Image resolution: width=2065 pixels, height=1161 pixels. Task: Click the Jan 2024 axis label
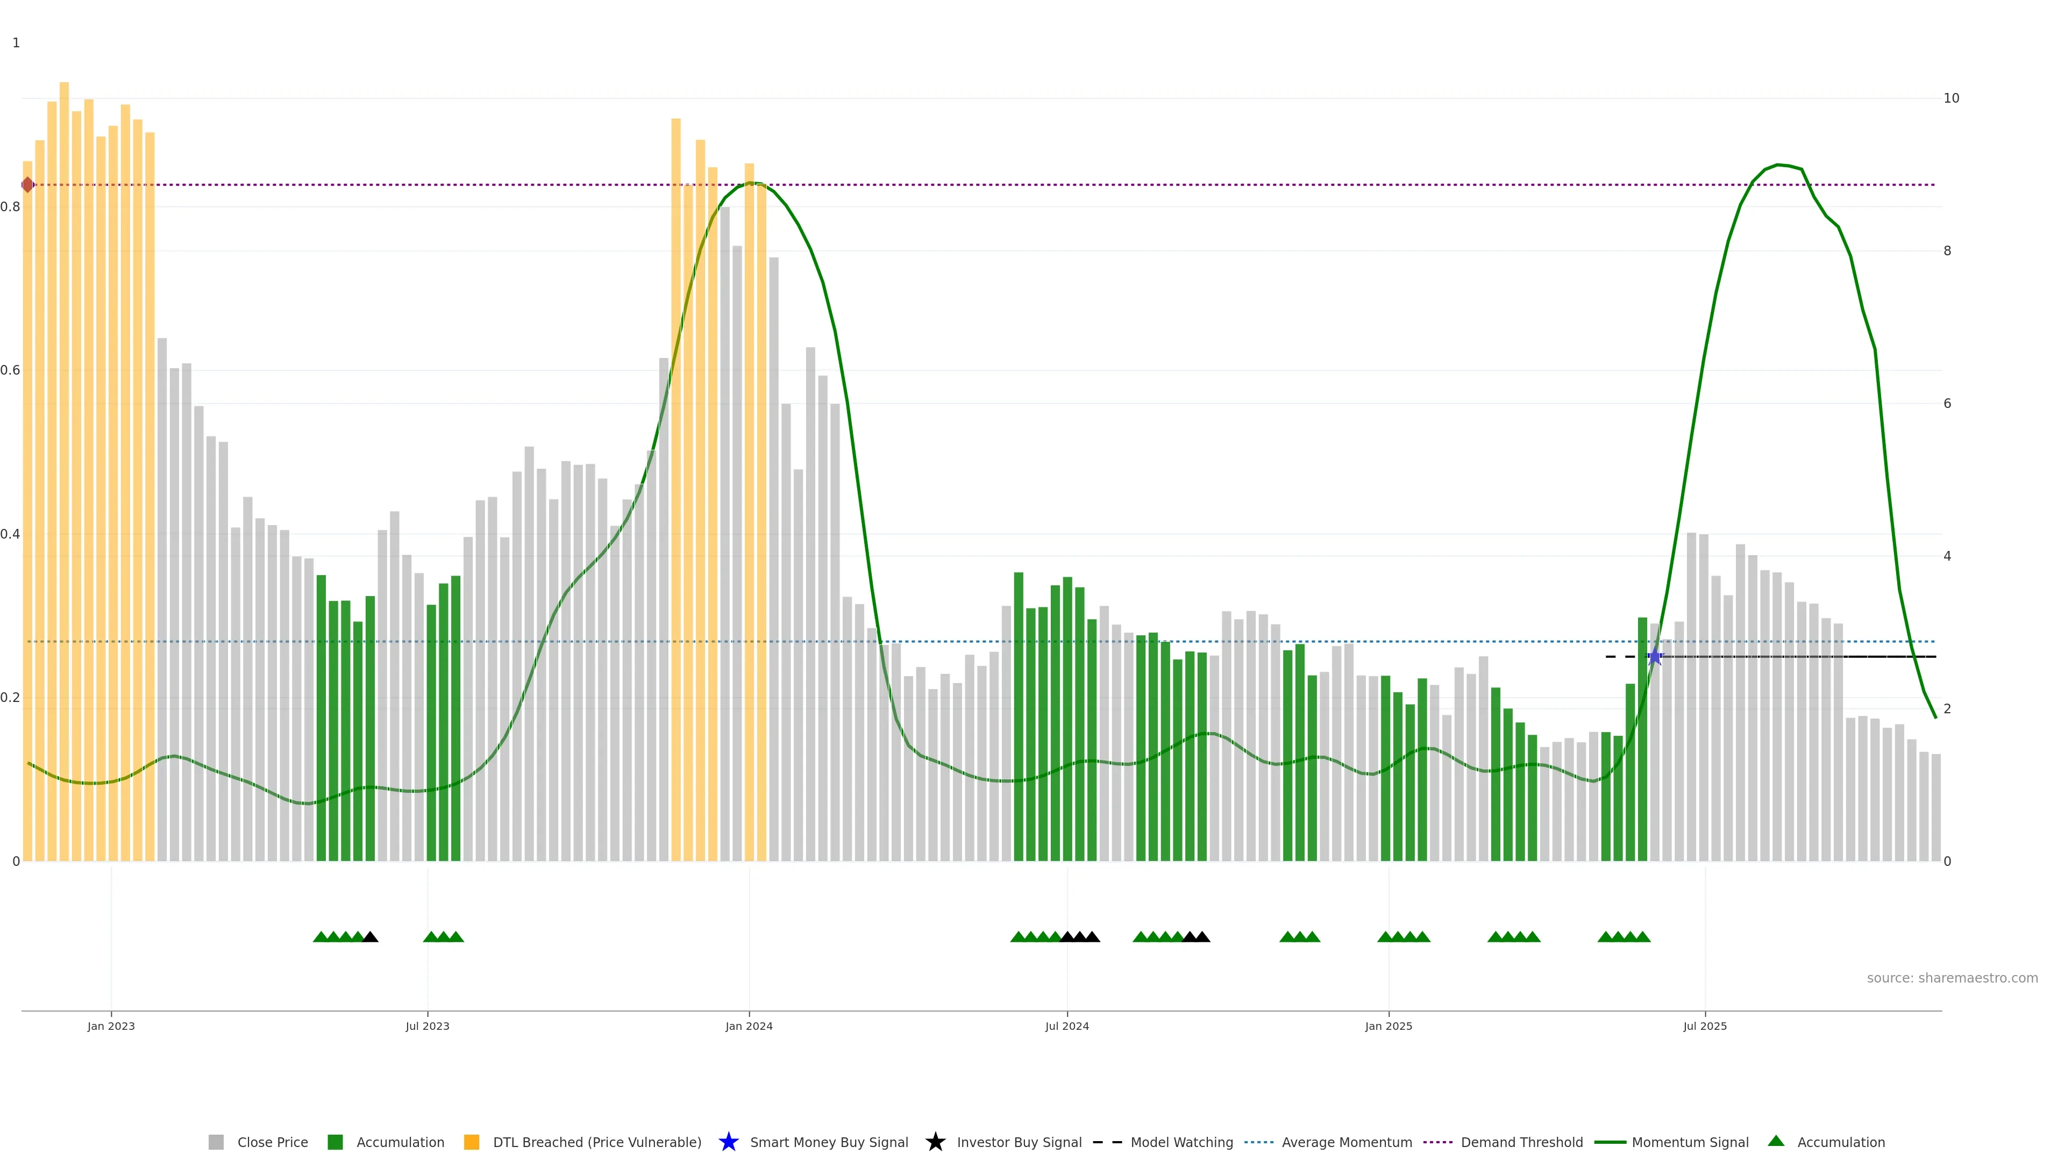(x=749, y=1026)
